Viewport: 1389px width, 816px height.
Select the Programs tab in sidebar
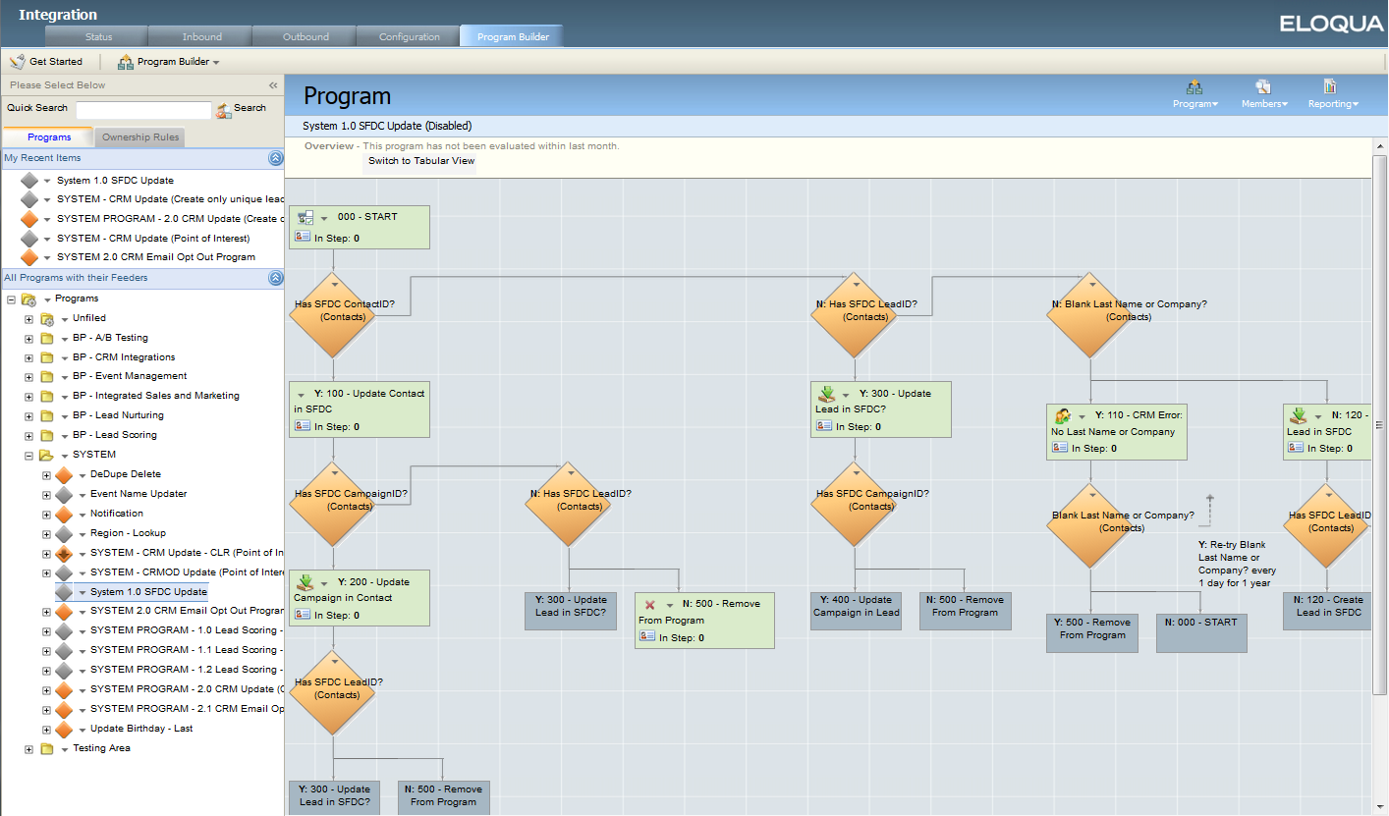point(49,137)
